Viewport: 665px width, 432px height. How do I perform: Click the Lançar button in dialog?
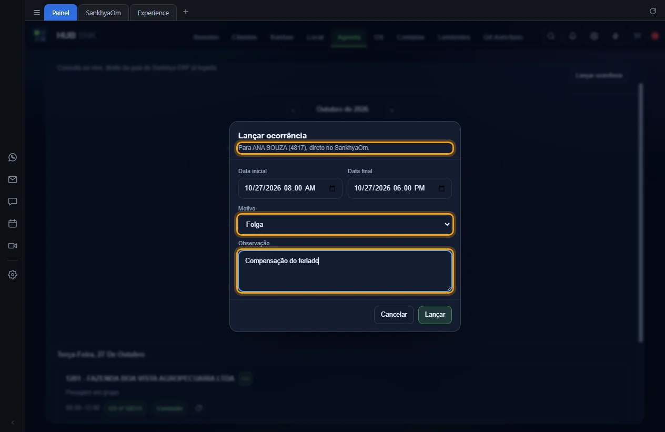pyautogui.click(x=435, y=315)
